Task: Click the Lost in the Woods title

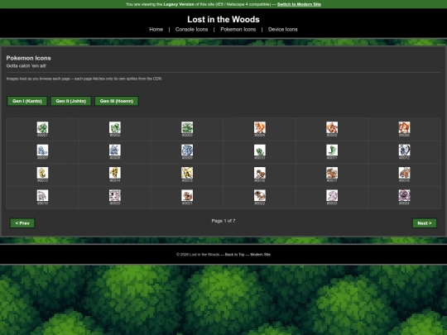Action: 223,19
